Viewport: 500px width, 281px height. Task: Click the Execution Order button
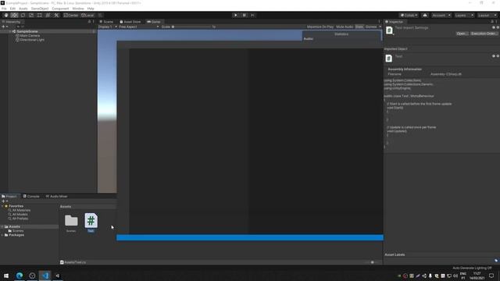click(484, 34)
